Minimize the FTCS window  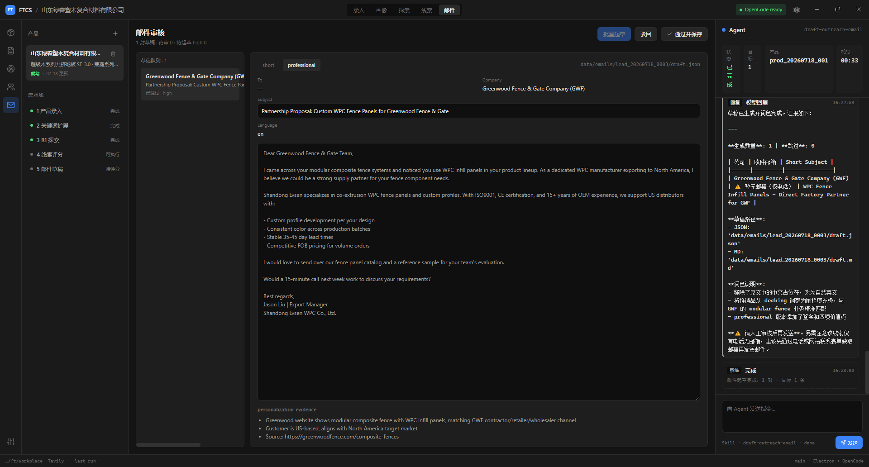point(817,10)
